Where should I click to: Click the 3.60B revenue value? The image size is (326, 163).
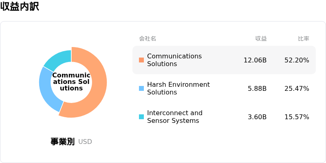(257, 117)
